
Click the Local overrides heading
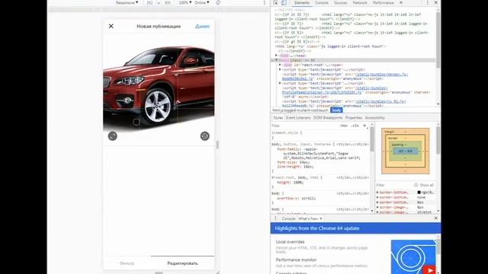290,242
